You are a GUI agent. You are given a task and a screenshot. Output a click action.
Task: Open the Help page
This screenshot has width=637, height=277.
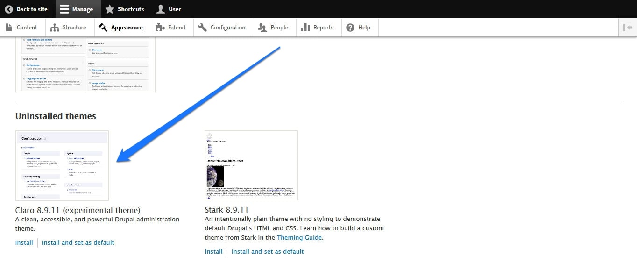[x=359, y=28]
